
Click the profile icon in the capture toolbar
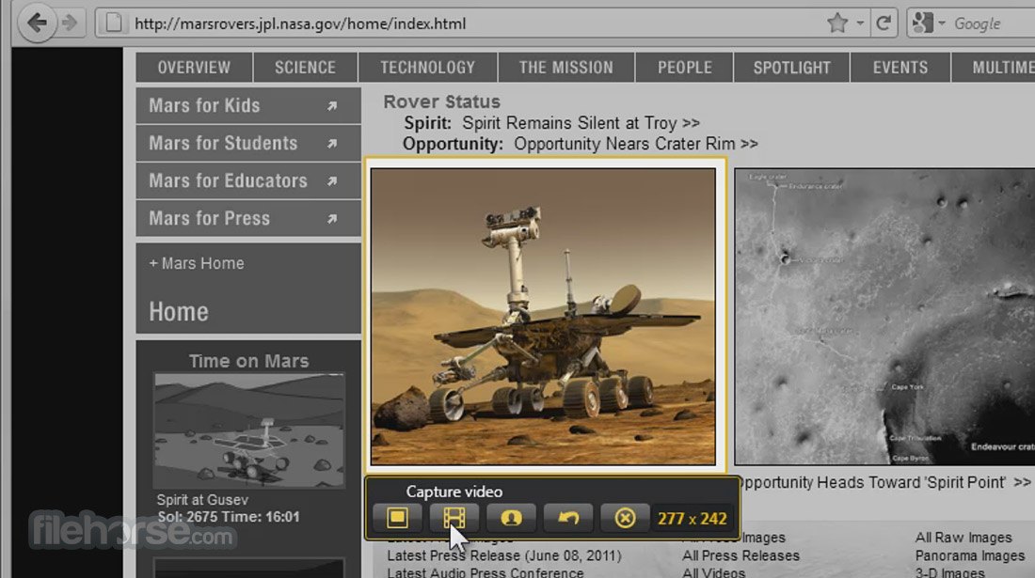pyautogui.click(x=511, y=518)
